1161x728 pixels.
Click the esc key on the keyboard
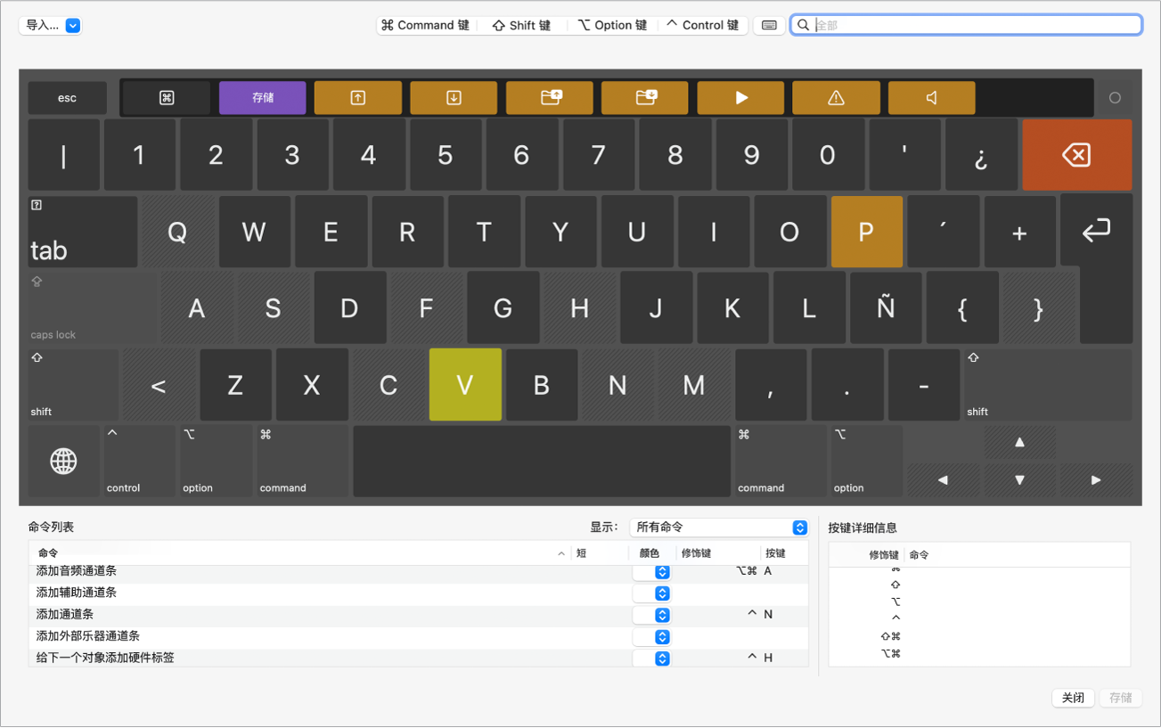[67, 98]
